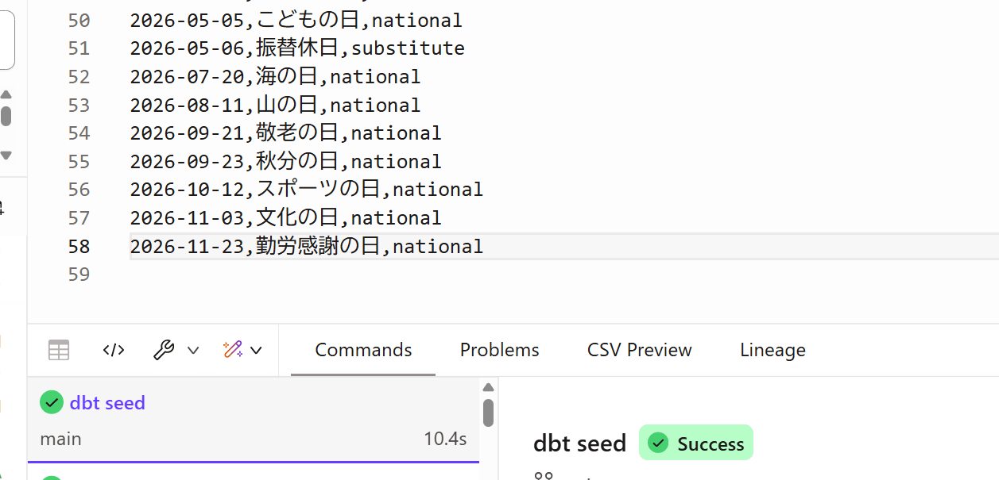Open the magic wand dropdown arrow

(x=256, y=350)
